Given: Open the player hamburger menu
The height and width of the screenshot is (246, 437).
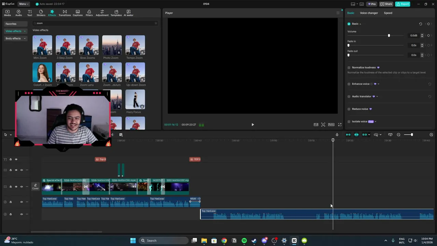Looking at the screenshot, I should click(x=338, y=13).
